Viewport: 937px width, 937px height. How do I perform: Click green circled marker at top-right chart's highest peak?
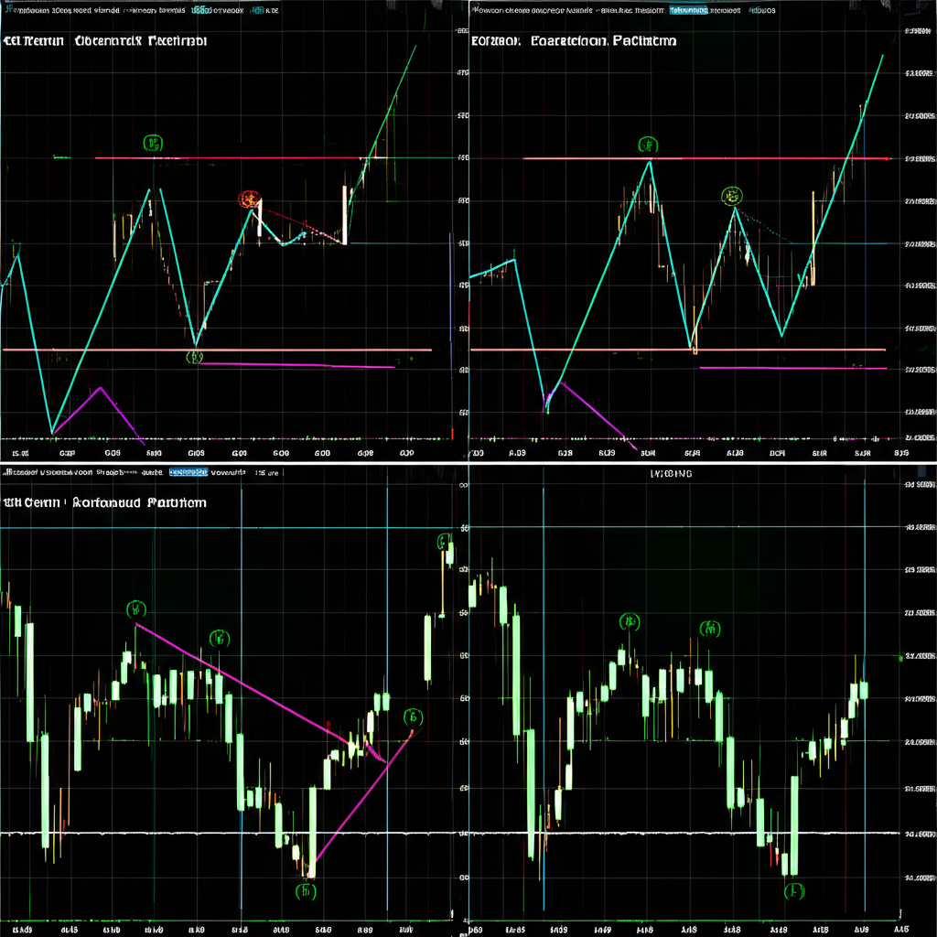coord(648,145)
